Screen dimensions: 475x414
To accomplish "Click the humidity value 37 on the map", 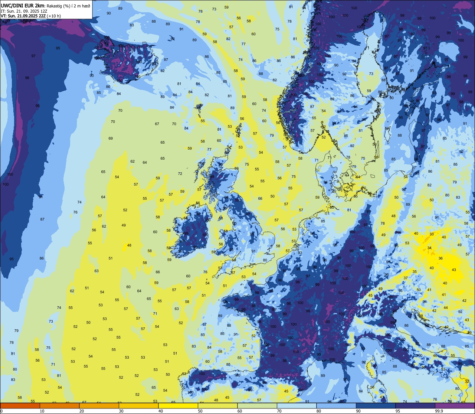I will (x=406, y=278).
